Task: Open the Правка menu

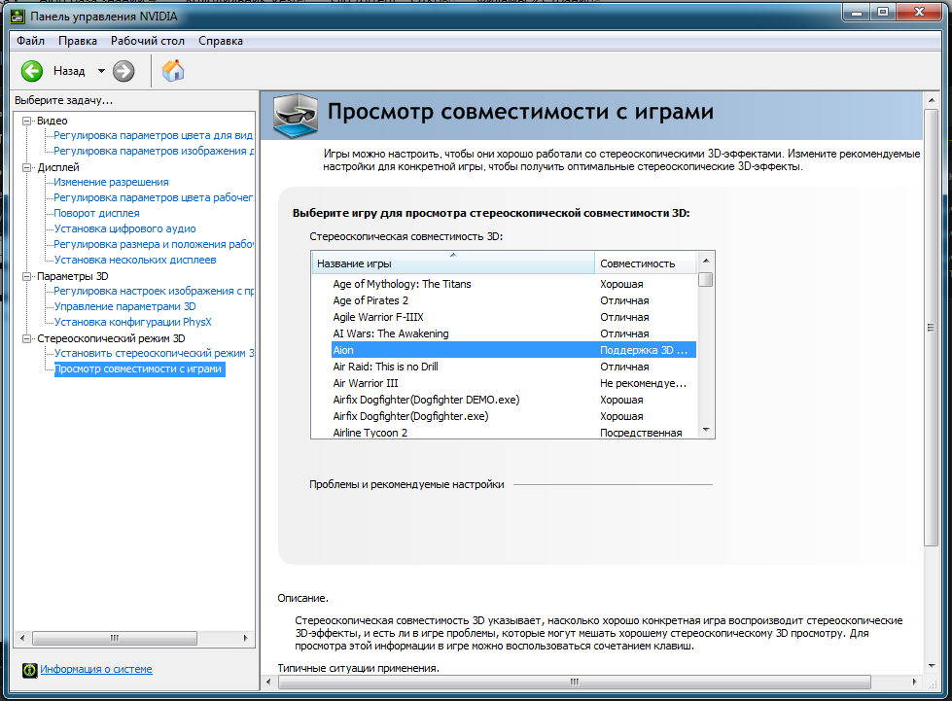Action: pos(77,41)
